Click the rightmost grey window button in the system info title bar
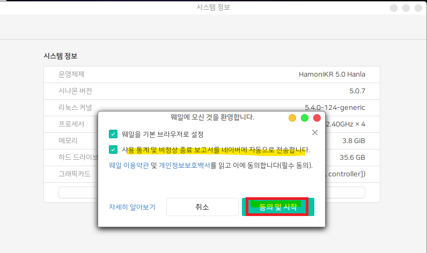The image size is (427, 253). 418,8
